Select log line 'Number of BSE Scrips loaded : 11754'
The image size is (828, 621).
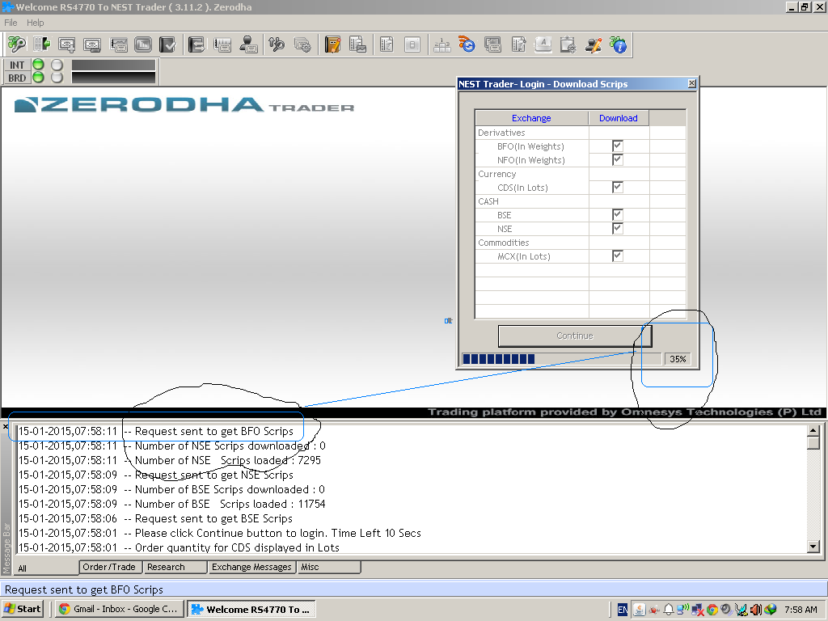tap(171, 504)
